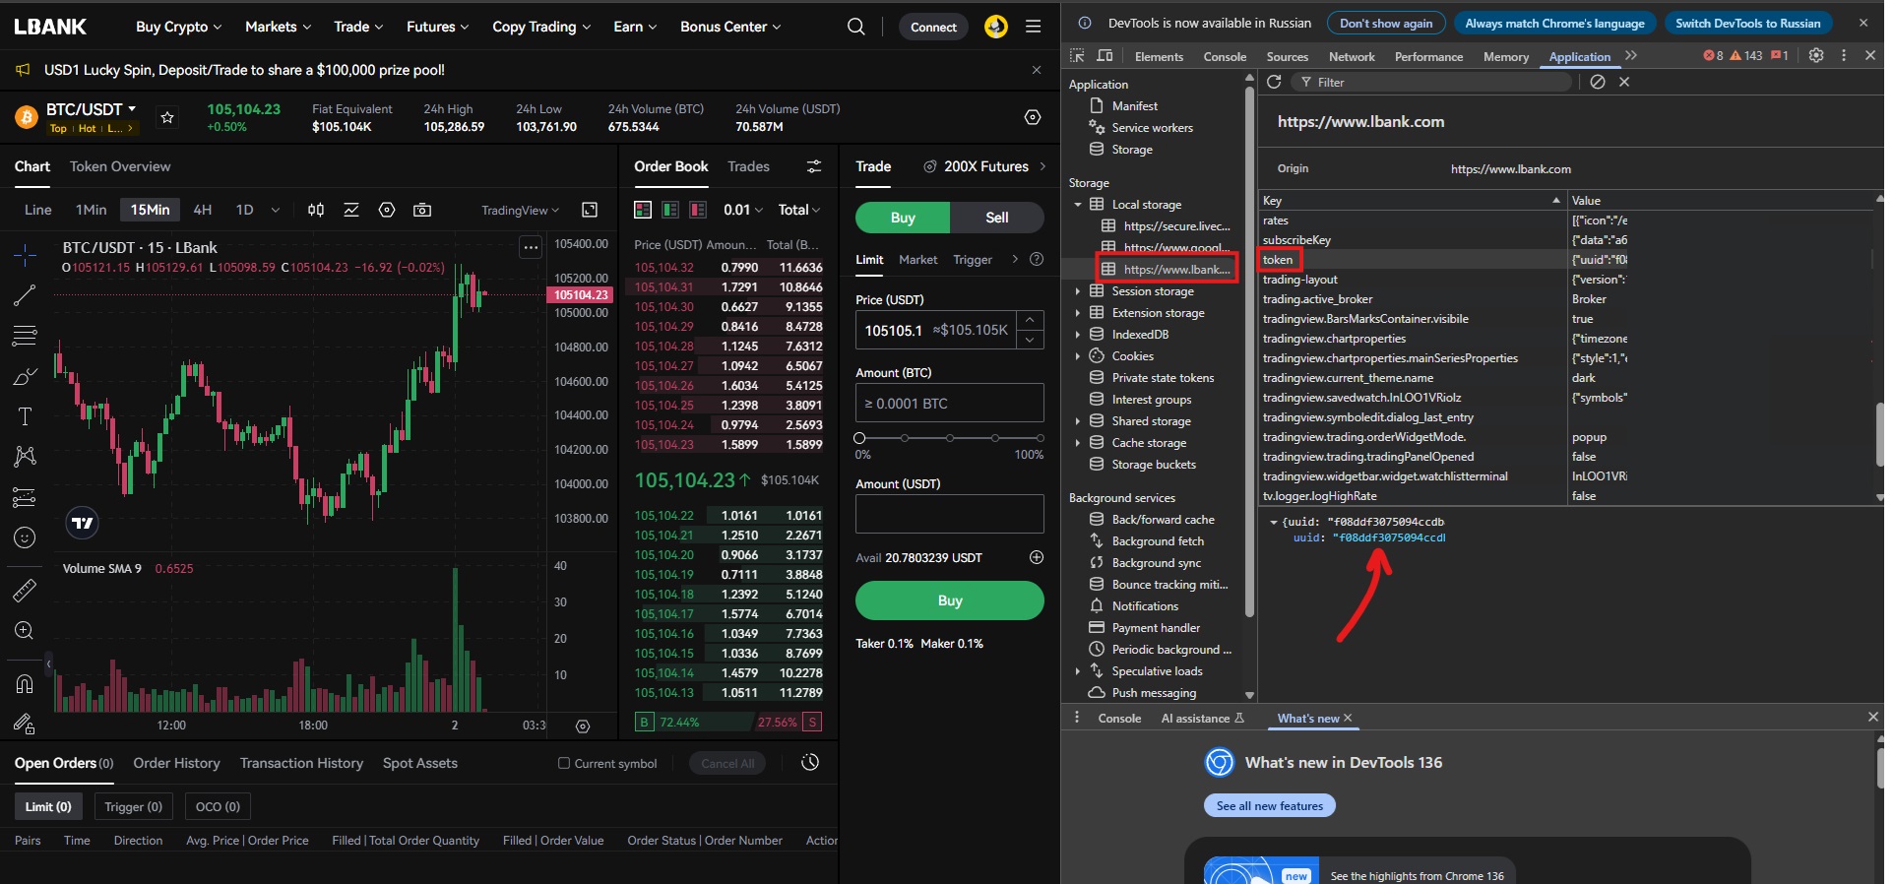Open DevTools settings gear icon
Screen dimensions: 1893x884
1816,56
